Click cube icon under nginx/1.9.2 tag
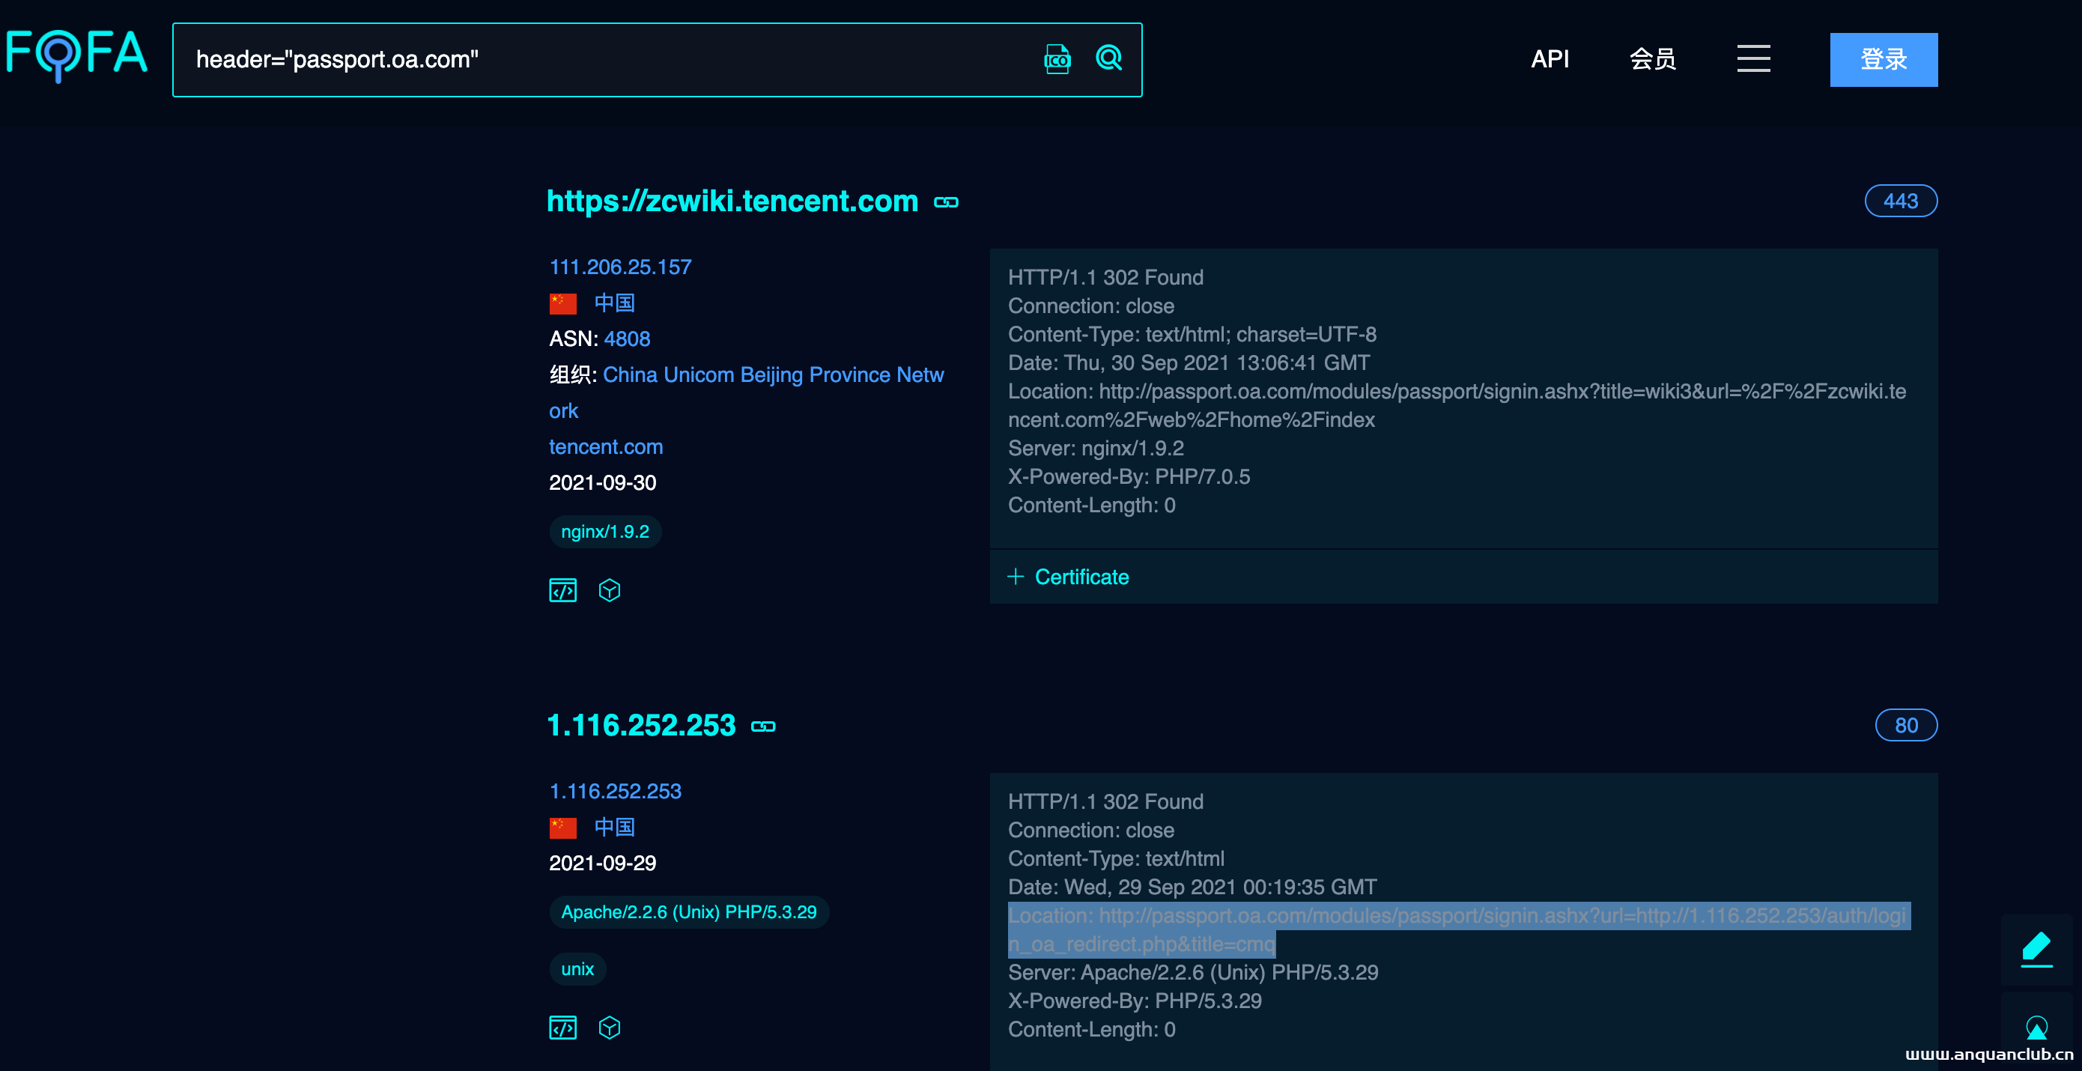Viewport: 2082px width, 1071px height. point(610,591)
